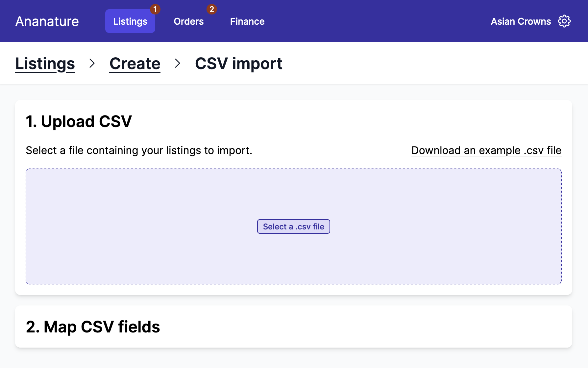Click the Select a .csv file button
The image size is (588, 368).
[x=293, y=226]
